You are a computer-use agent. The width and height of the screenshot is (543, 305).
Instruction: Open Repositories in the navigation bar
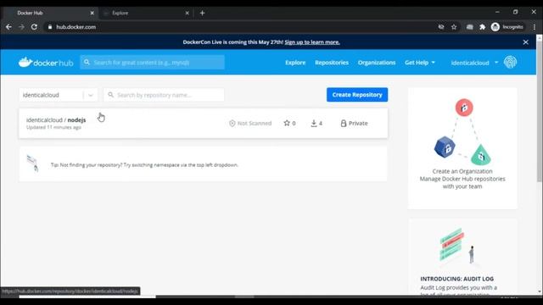tap(332, 63)
